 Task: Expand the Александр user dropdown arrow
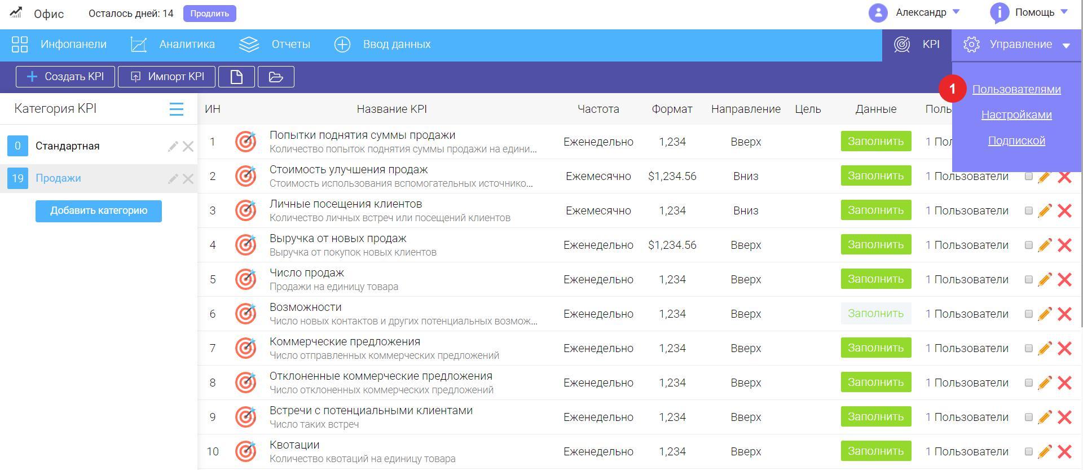point(956,12)
